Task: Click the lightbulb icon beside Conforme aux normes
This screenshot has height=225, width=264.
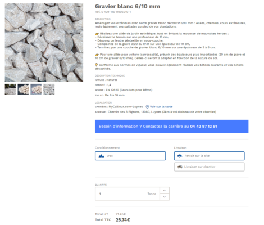Action: [97, 65]
